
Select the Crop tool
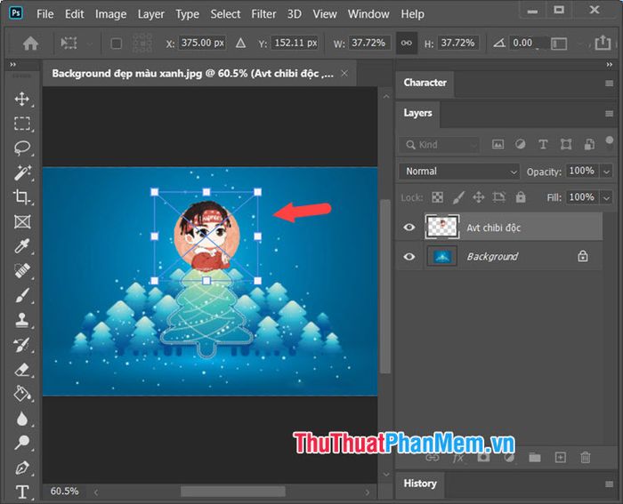tap(22, 196)
